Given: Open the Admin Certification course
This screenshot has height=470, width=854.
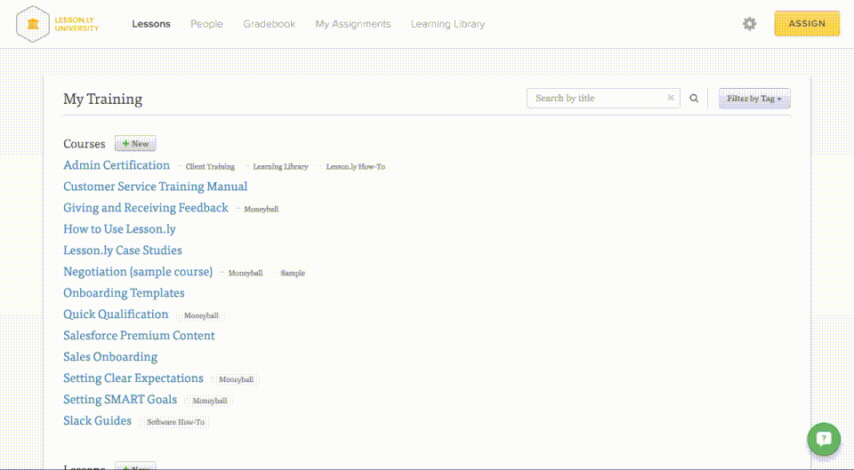Looking at the screenshot, I should tap(117, 165).
